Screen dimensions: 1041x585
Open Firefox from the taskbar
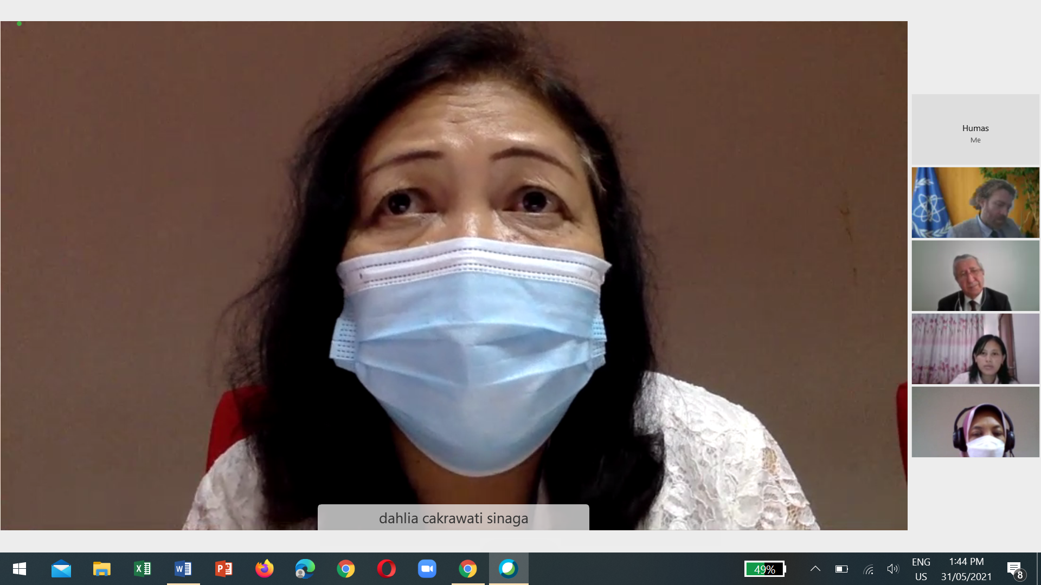pos(265,569)
